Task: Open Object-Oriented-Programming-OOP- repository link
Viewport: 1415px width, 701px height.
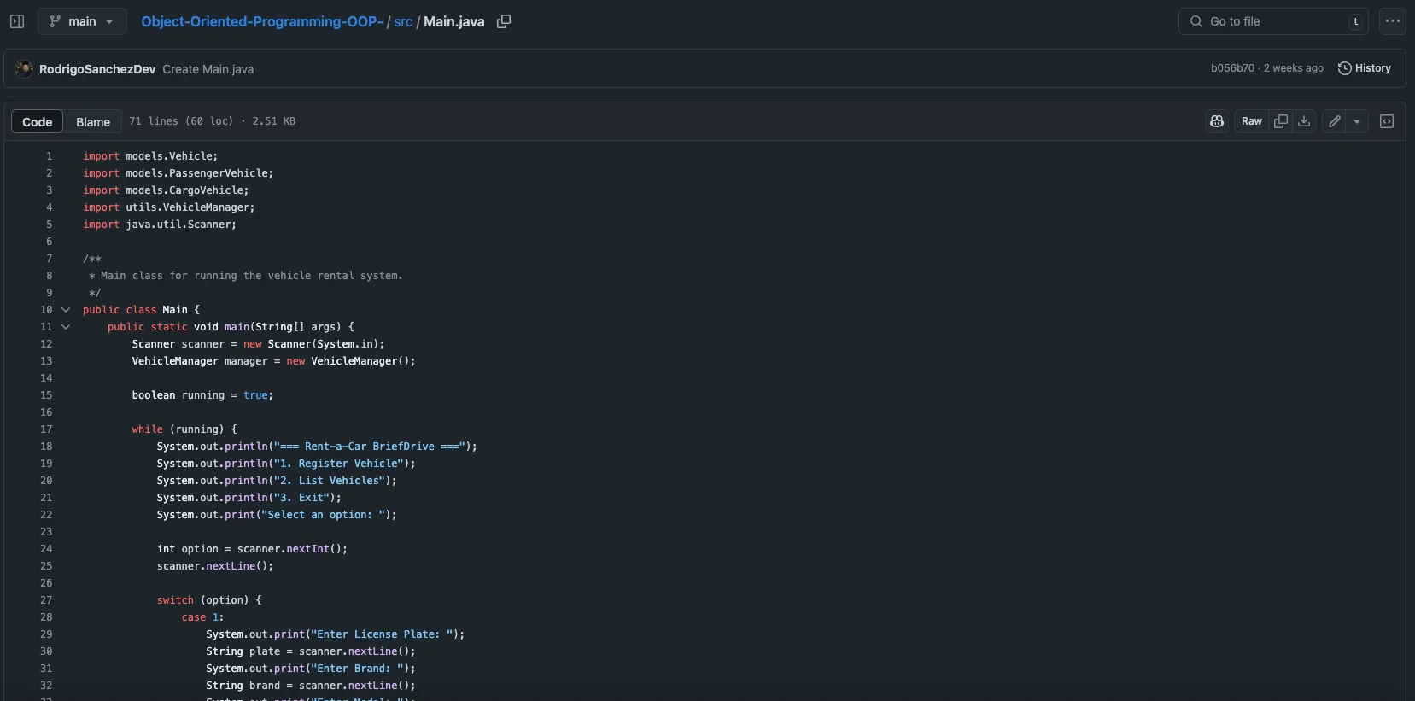Action: click(x=261, y=21)
